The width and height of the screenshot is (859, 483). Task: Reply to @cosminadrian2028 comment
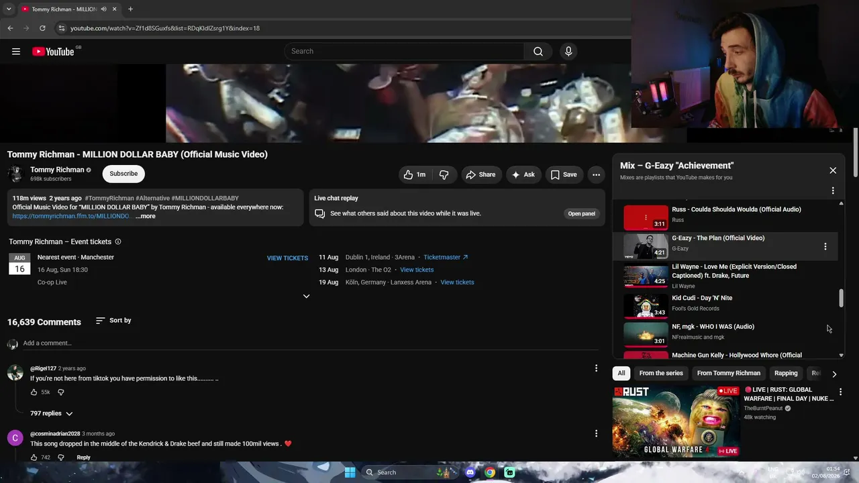83,458
